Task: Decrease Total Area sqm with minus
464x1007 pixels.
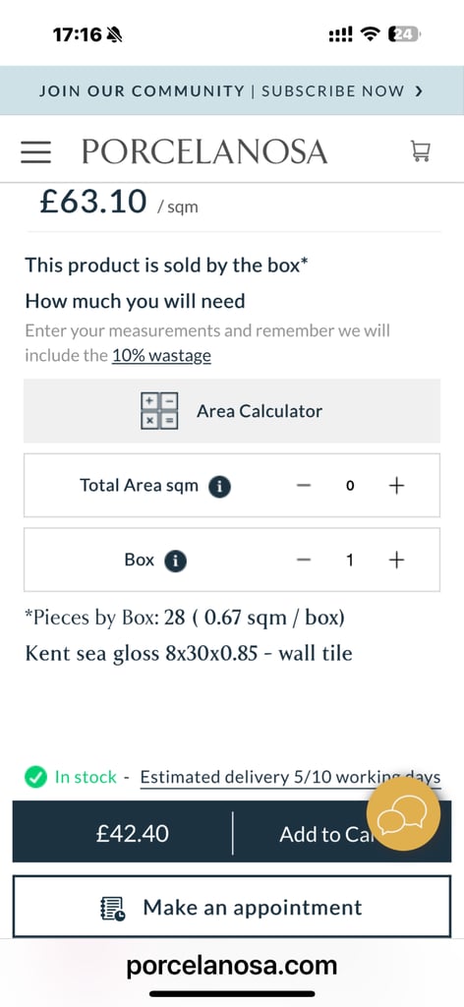Action: pos(304,486)
